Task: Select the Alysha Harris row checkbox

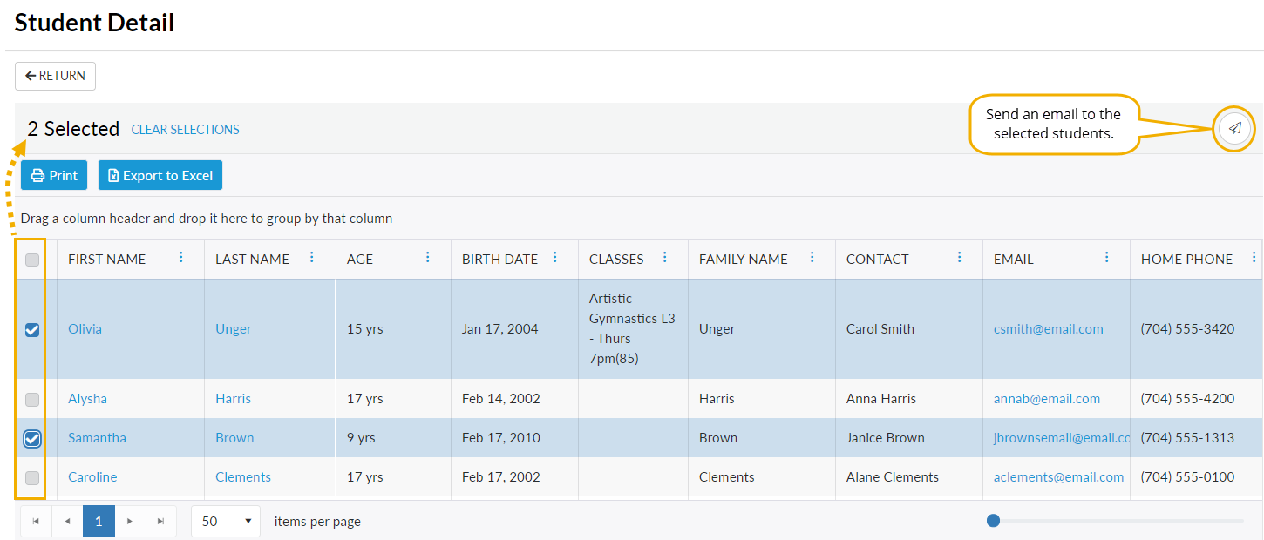Action: 32,399
